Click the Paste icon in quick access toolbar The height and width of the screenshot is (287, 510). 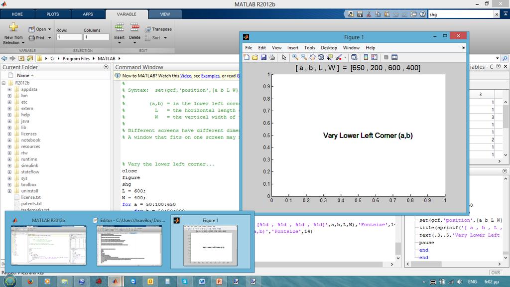pyautogui.click(x=386, y=14)
